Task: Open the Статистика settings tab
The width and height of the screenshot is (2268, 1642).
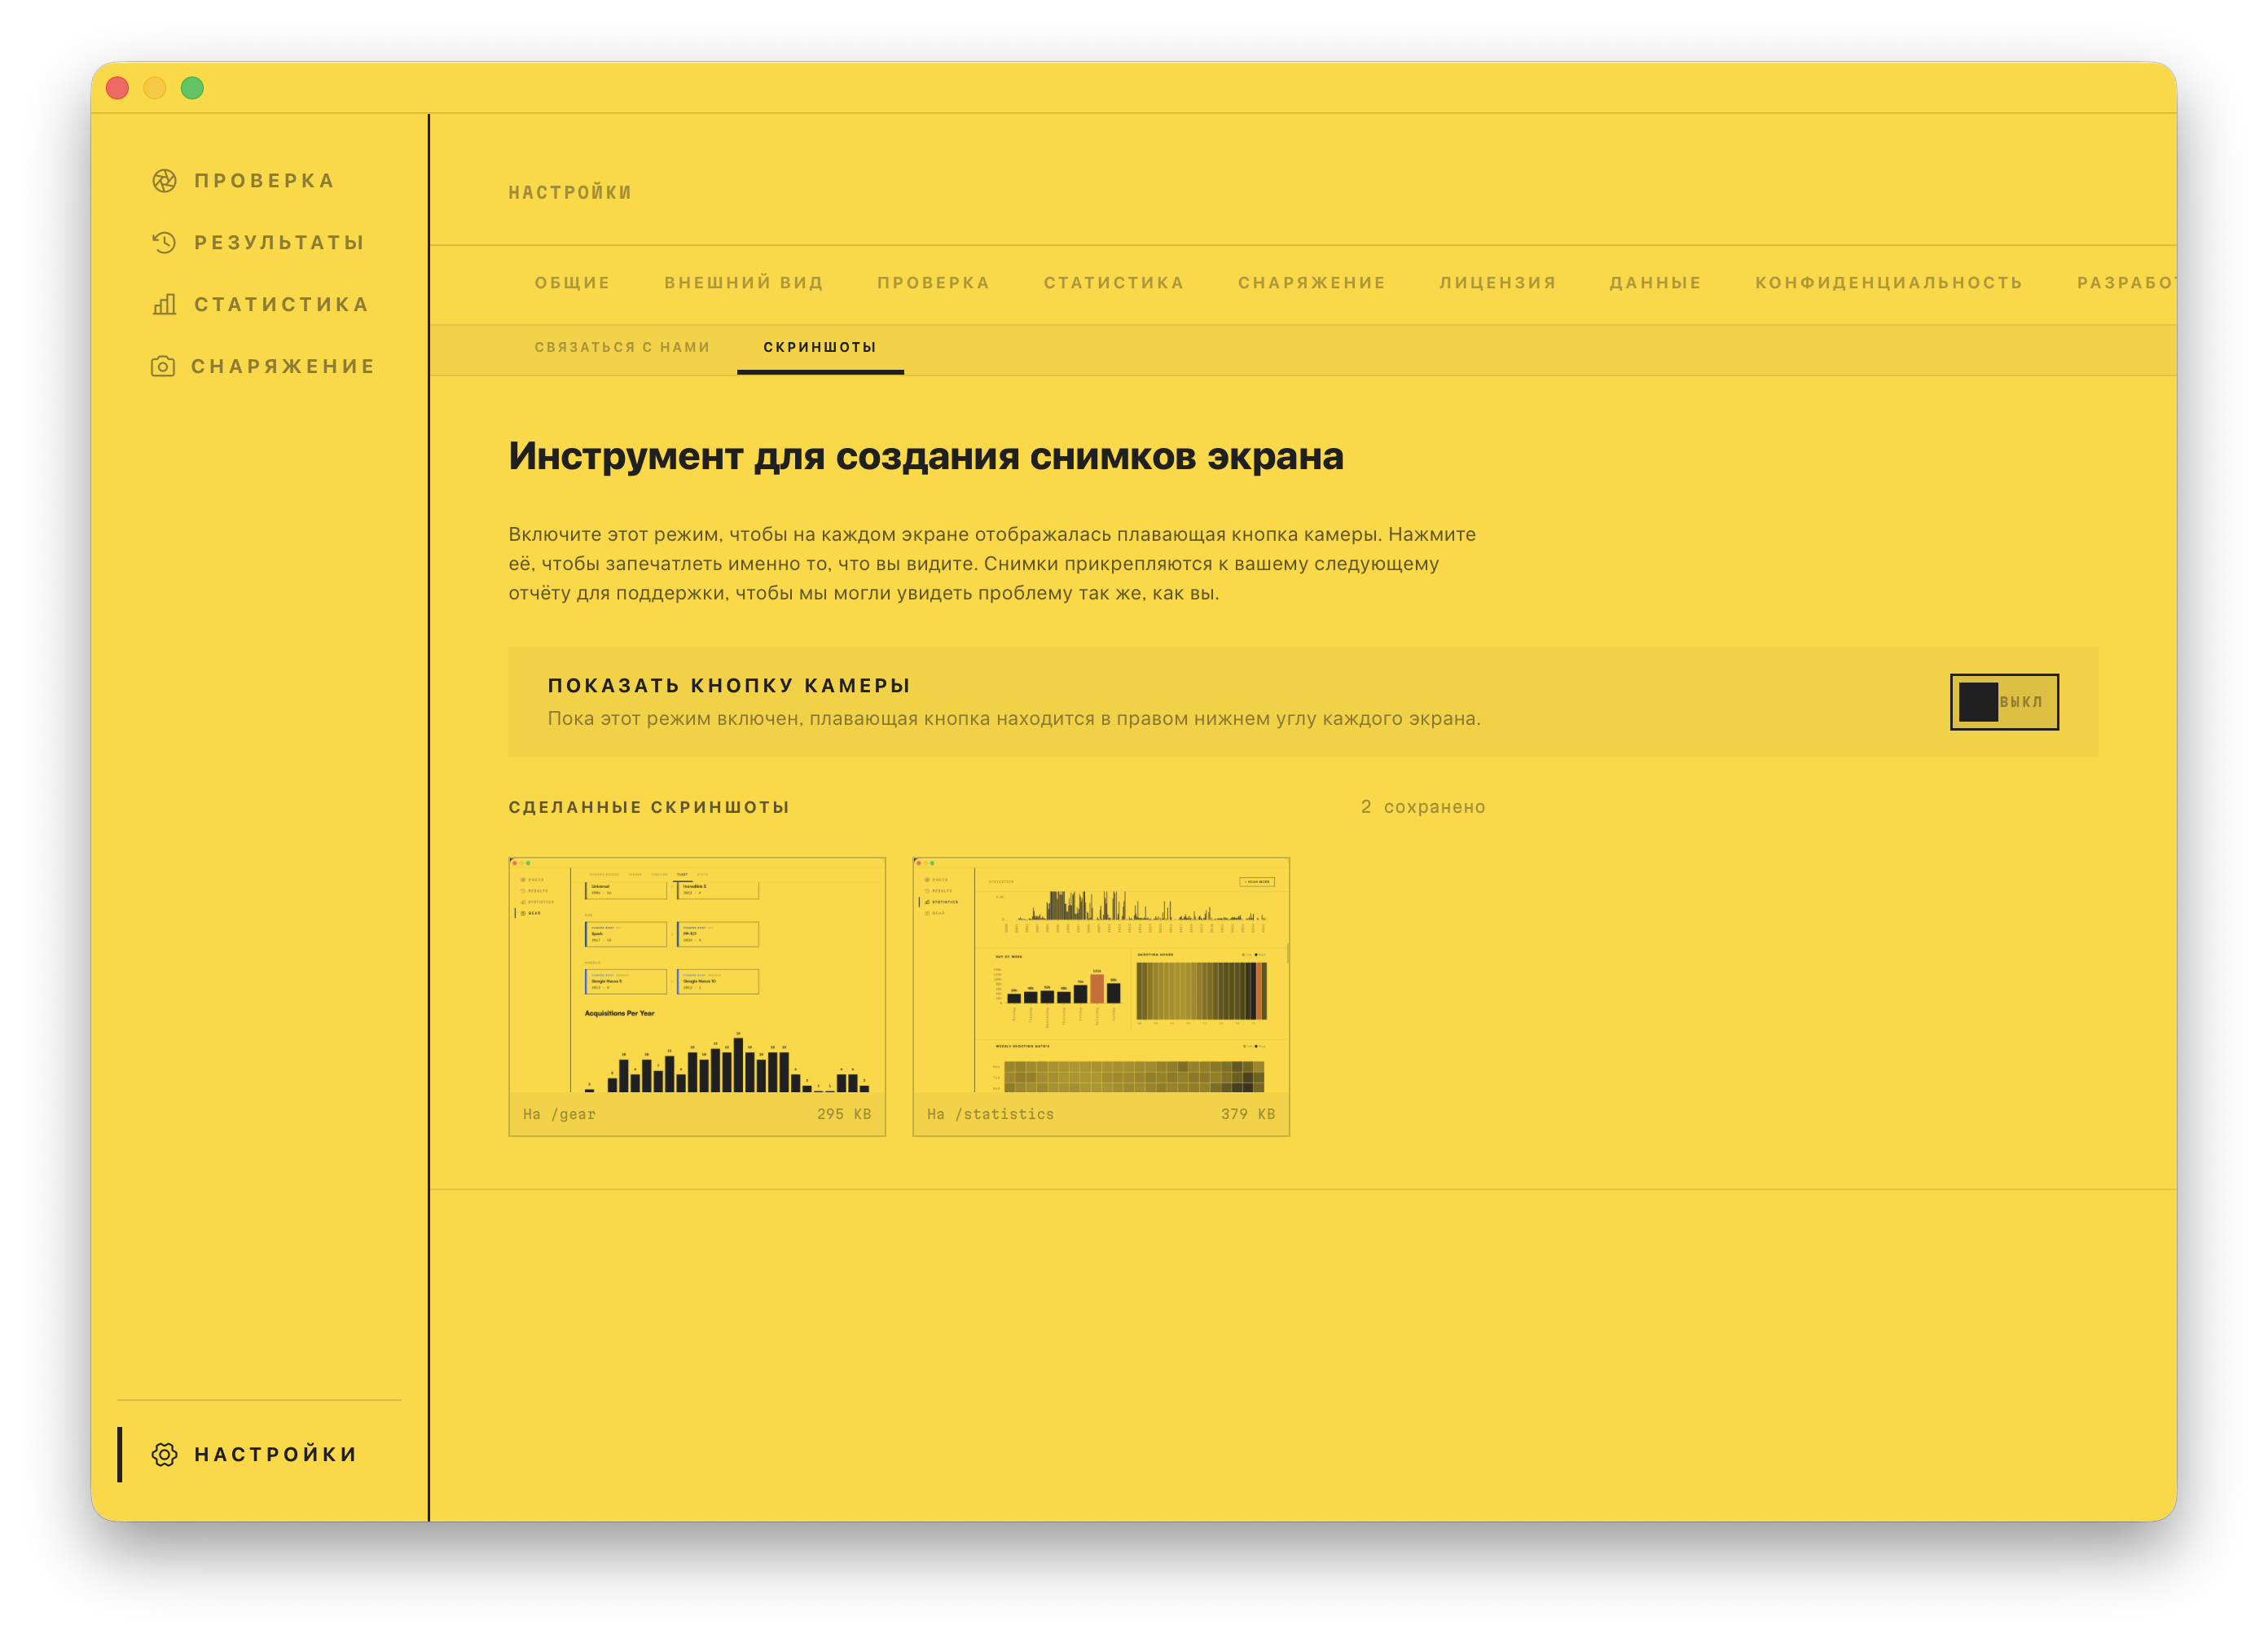Action: (1114, 283)
